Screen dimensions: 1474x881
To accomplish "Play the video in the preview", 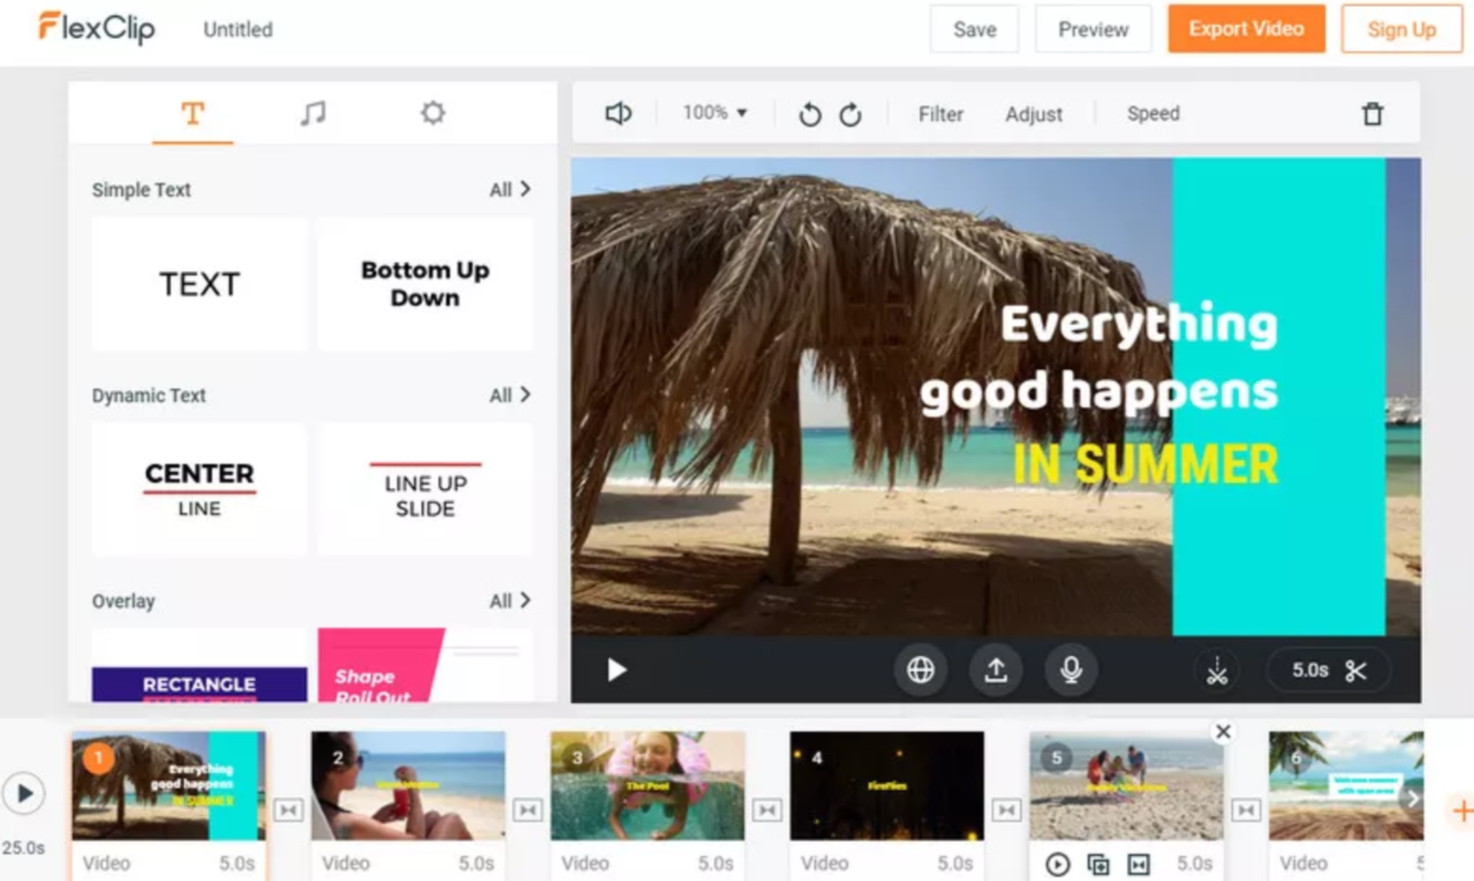I will coord(616,670).
